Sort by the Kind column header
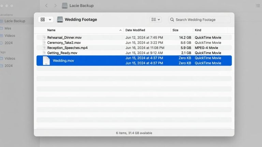262x147 pixels. pyautogui.click(x=198, y=30)
